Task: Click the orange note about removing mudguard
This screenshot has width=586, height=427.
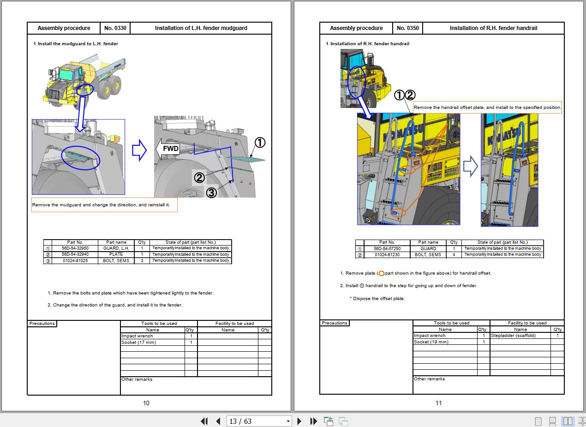Action: (104, 205)
